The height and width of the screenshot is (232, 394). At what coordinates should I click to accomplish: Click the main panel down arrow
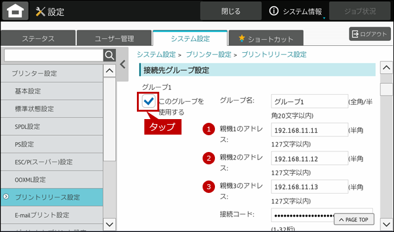point(386,224)
